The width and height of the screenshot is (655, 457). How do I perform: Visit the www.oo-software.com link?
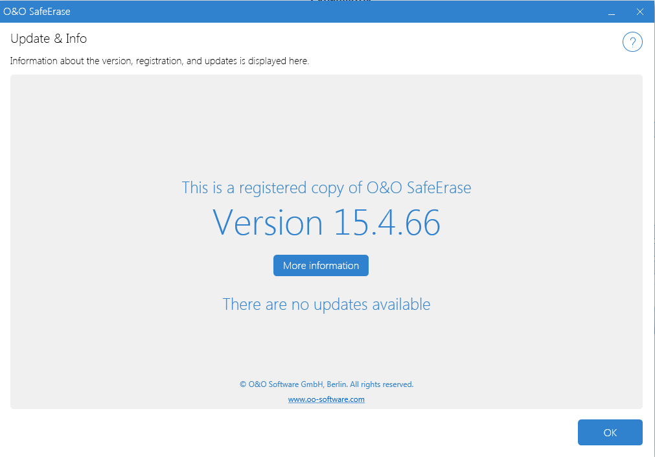pyautogui.click(x=327, y=399)
